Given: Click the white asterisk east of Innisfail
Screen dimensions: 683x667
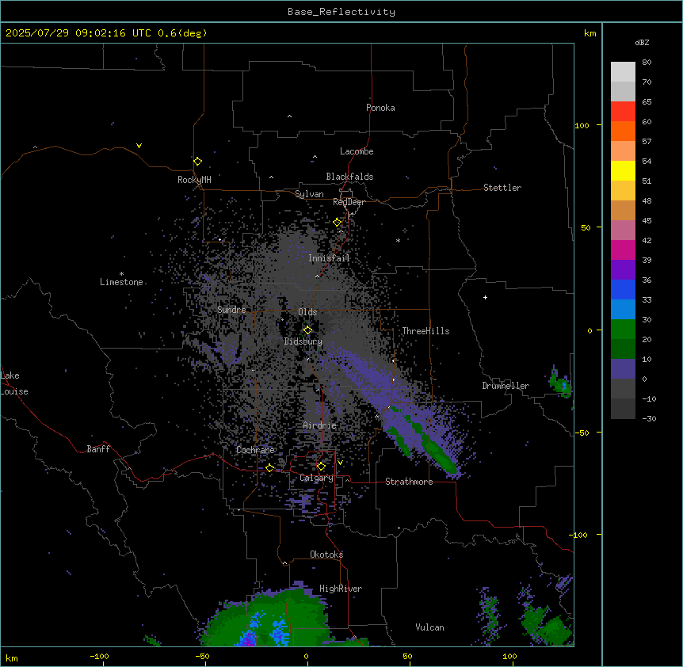Looking at the screenshot, I should tap(398, 241).
